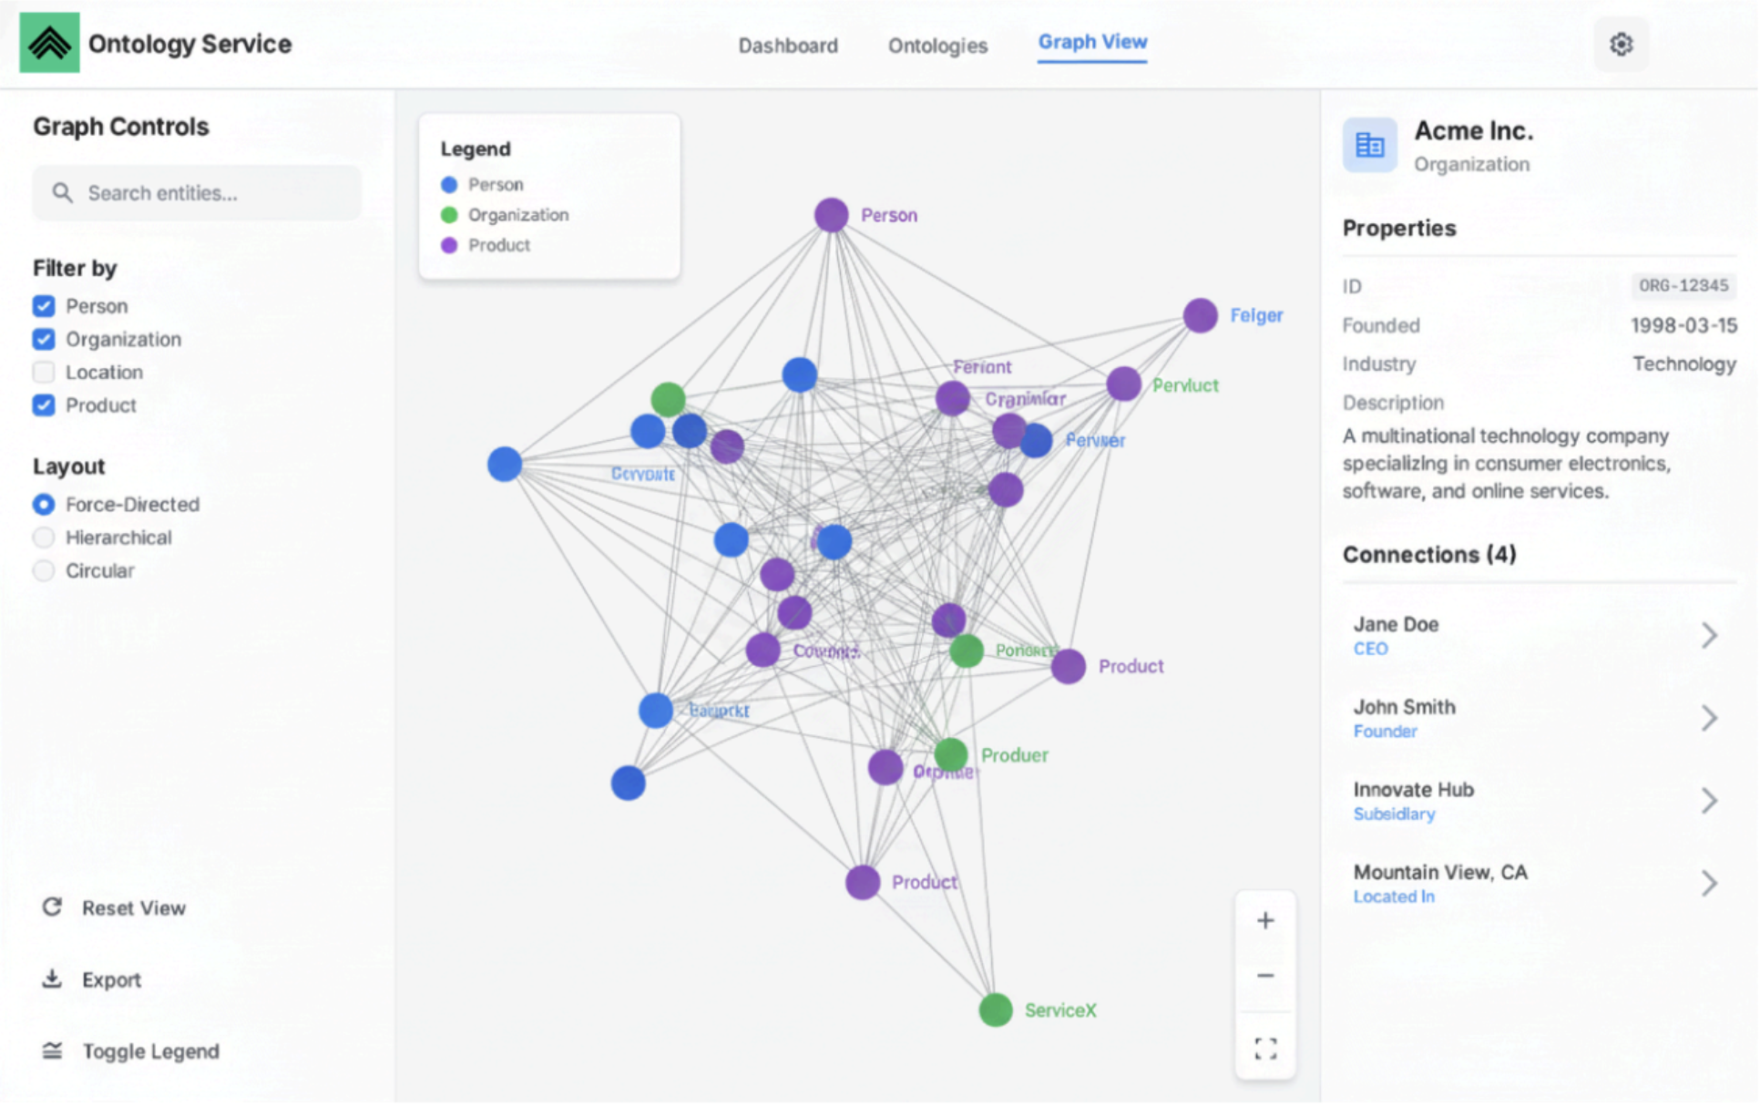Open the Ontologies page
This screenshot has width=1760, height=1106.
click(x=937, y=45)
